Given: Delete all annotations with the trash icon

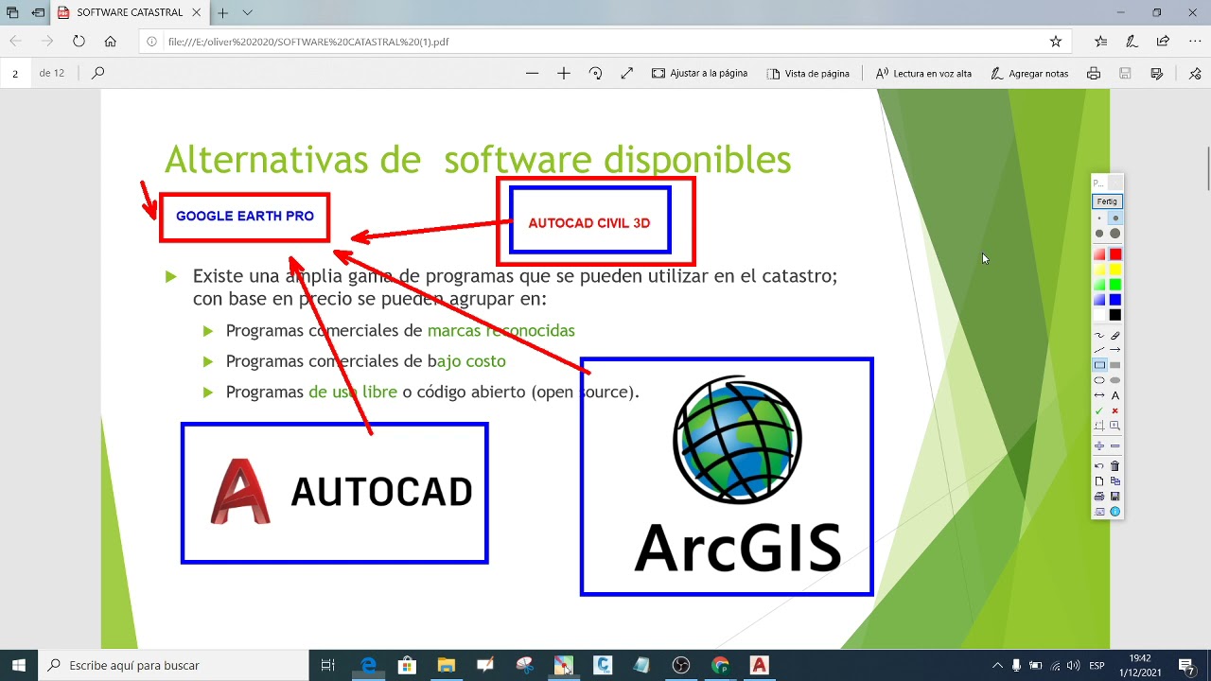Looking at the screenshot, I should pos(1115,465).
